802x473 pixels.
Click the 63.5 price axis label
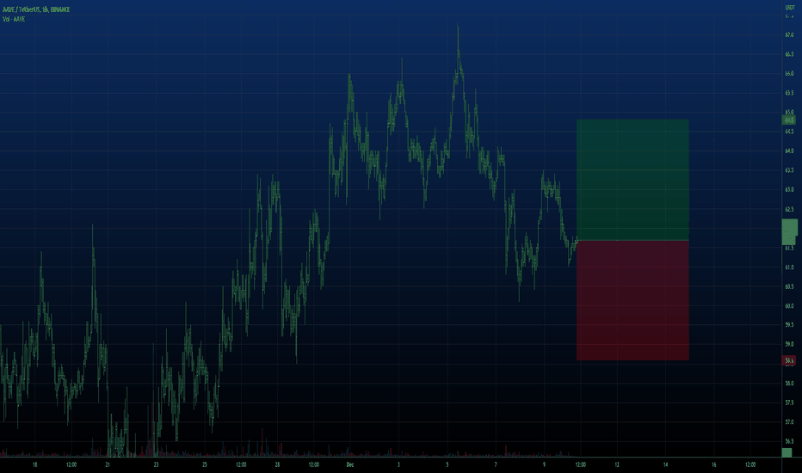789,170
